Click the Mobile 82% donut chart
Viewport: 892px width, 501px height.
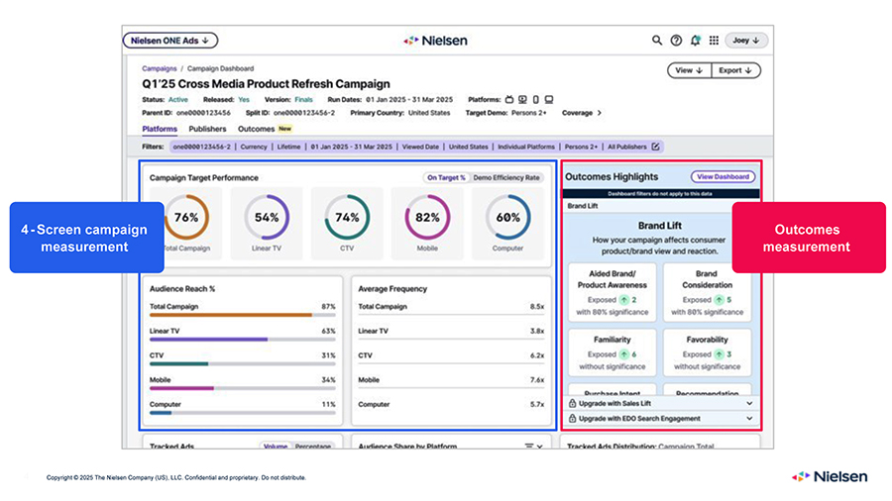pos(427,216)
